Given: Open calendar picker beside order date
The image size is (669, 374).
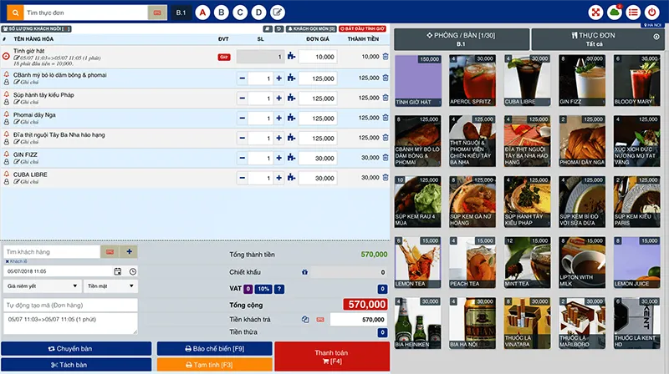Looking at the screenshot, I should [x=118, y=271].
